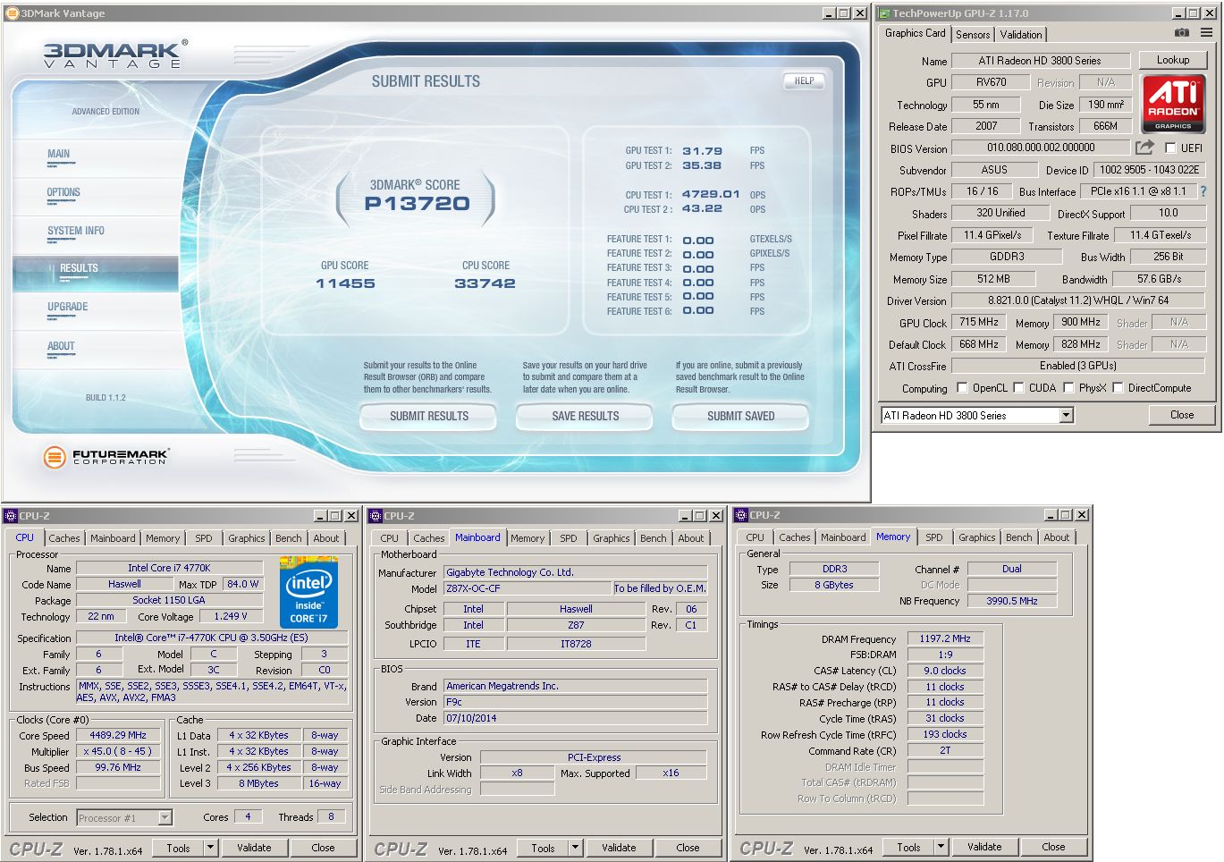Click the title bar icon of the CPU-Z Mainboard window

click(x=376, y=516)
